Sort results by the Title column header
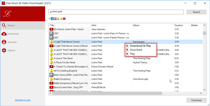 coord(70,25)
